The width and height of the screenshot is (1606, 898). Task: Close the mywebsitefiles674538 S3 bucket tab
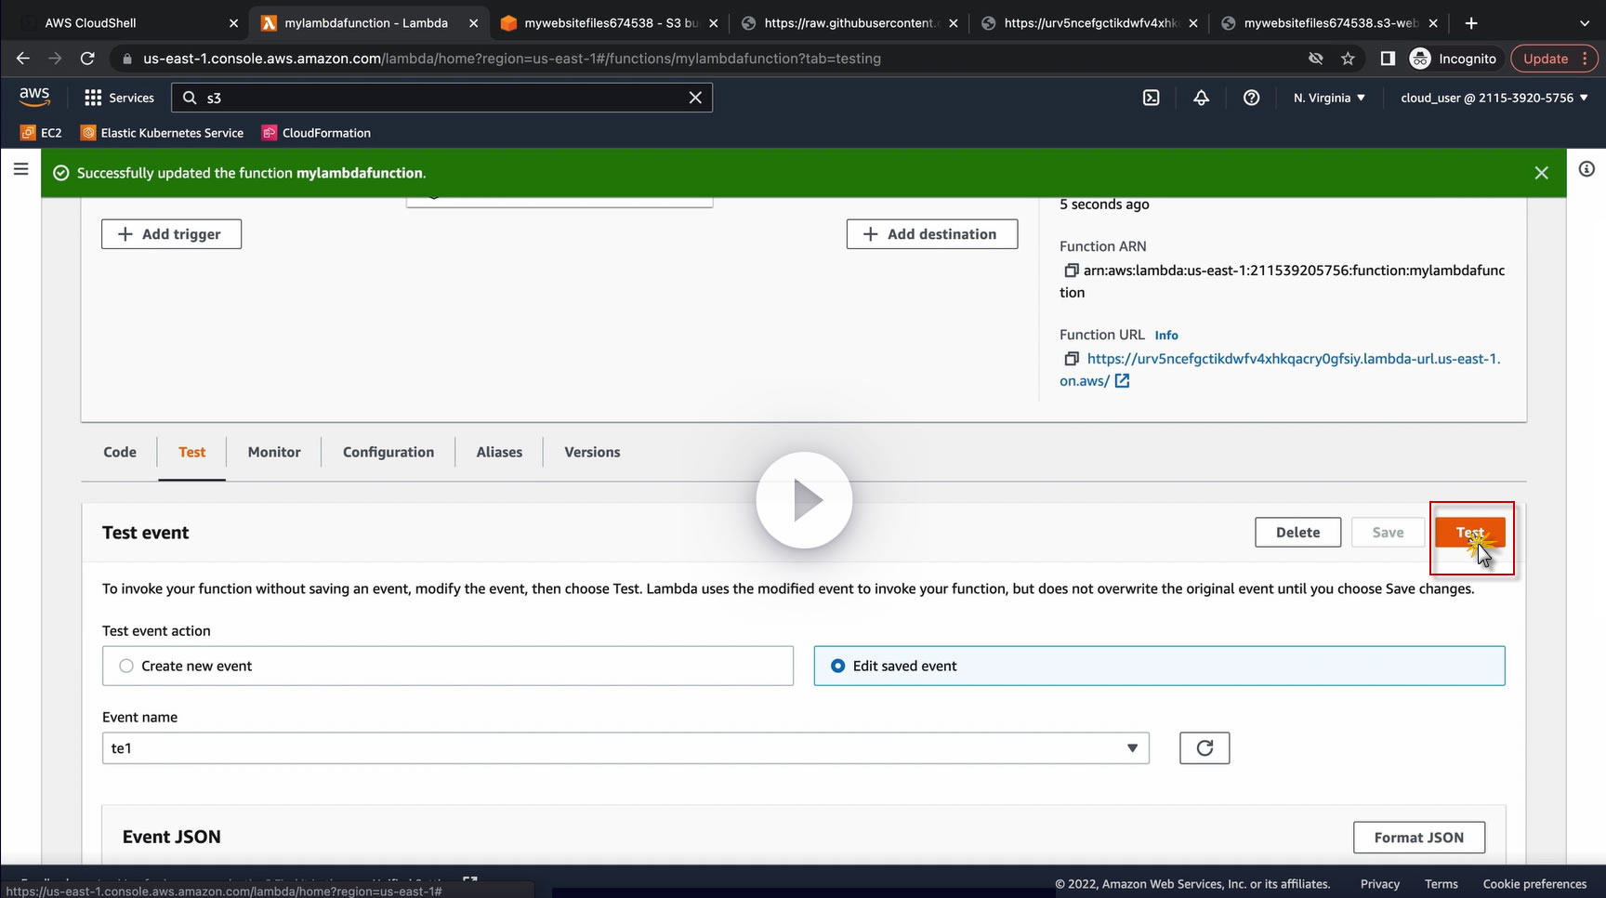pyautogui.click(x=713, y=23)
